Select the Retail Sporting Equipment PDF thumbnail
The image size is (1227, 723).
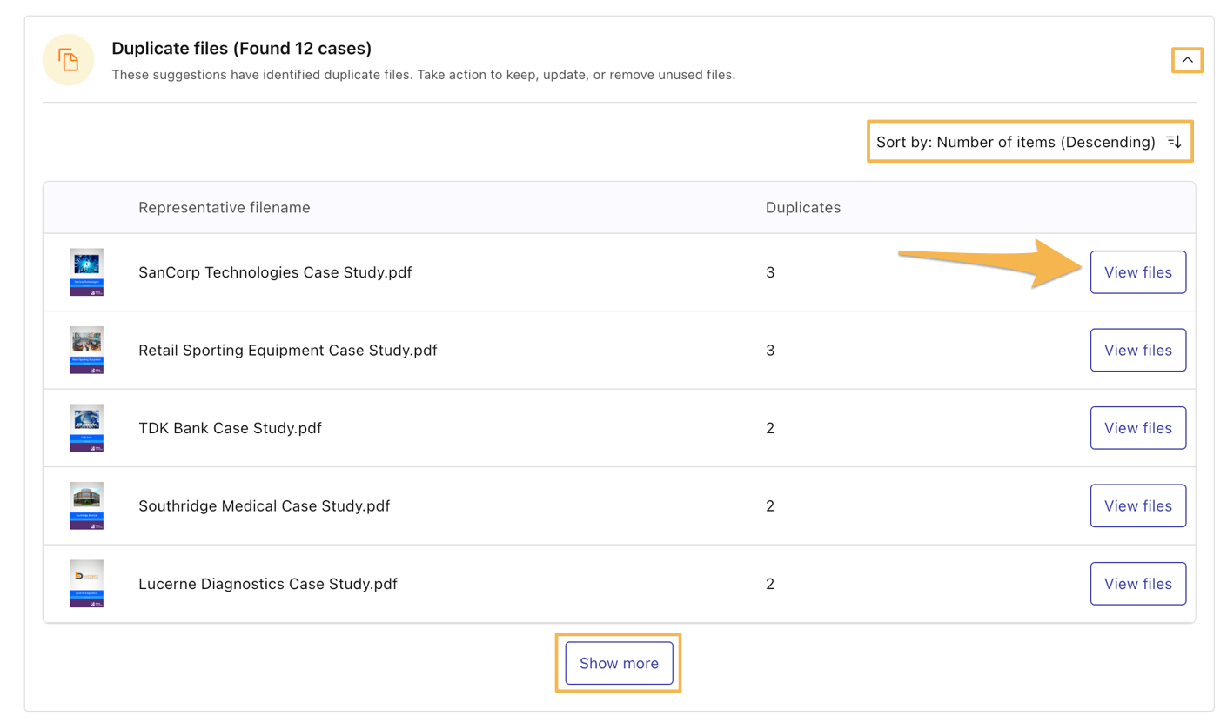click(86, 351)
